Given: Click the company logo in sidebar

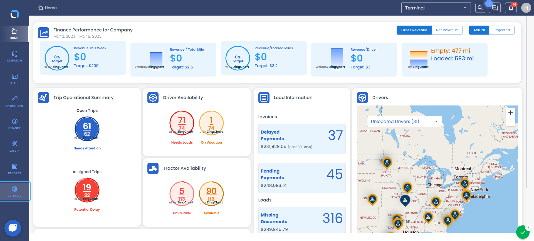Looking at the screenshot, I should point(14,14).
